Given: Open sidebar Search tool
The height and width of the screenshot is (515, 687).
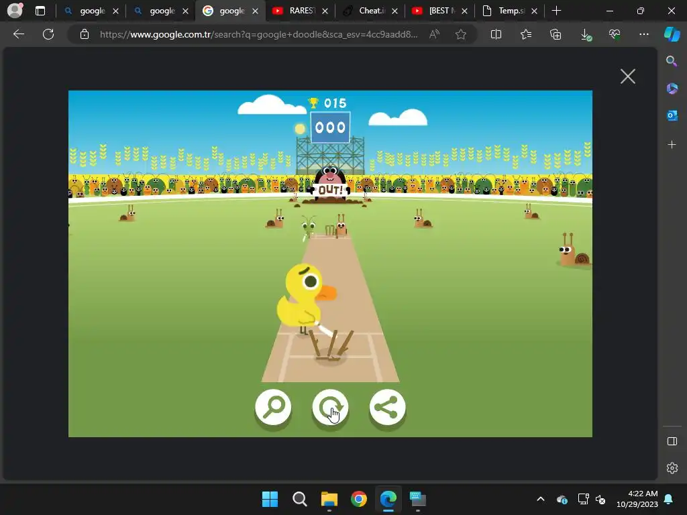Looking at the screenshot, I should coord(672,61).
